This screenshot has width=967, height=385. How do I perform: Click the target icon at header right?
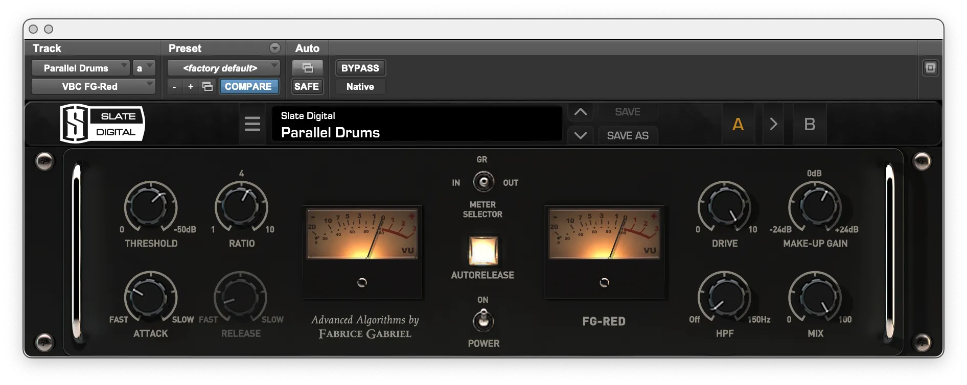click(930, 68)
